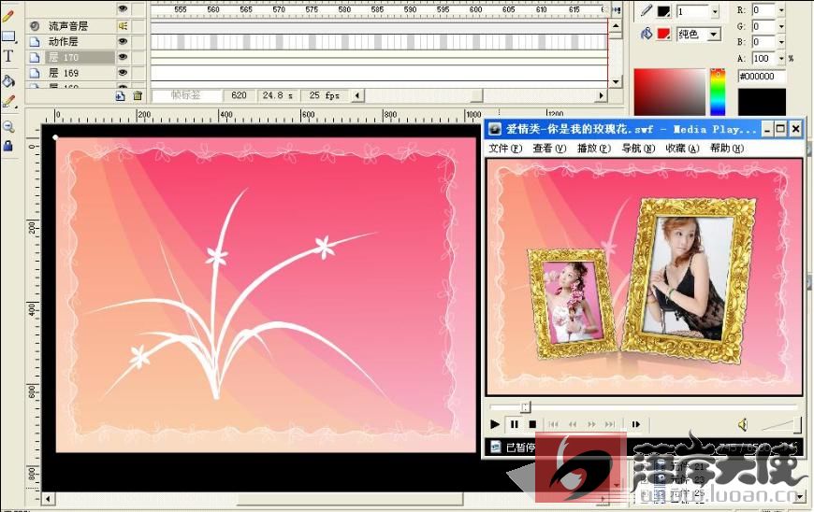Hide layer 层 169
The image size is (814, 512).
pos(123,73)
